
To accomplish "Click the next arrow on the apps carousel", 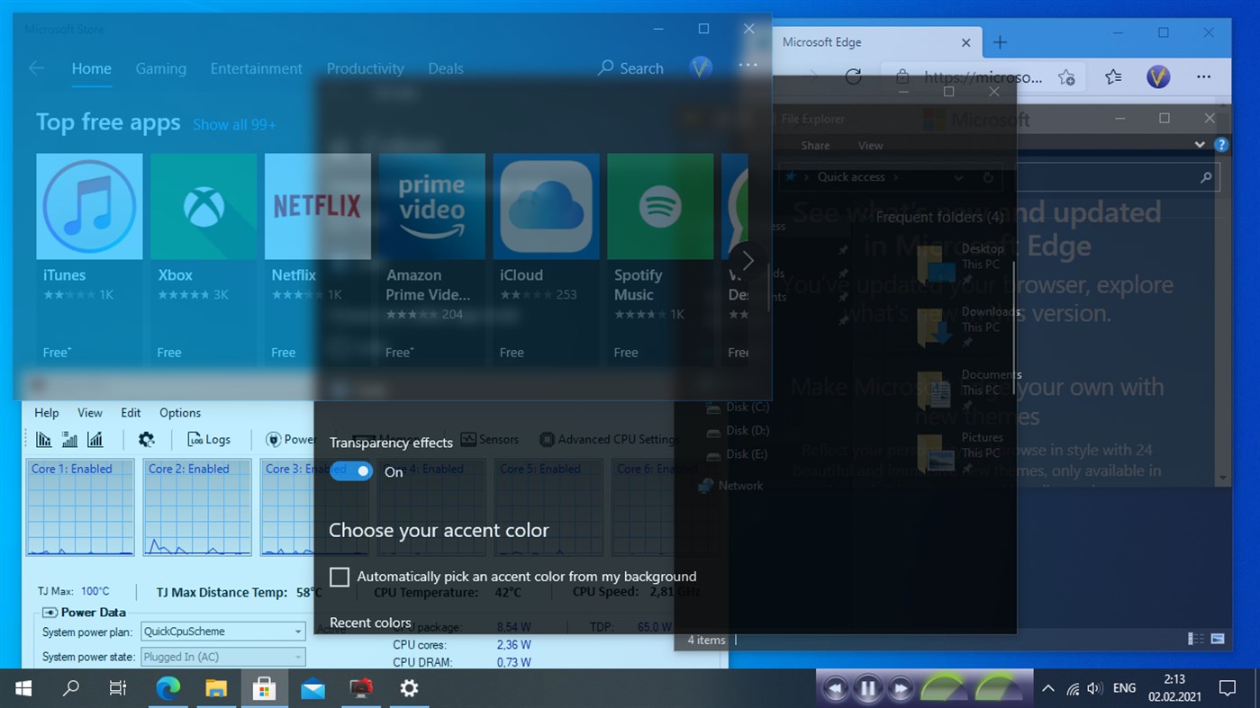I will tap(748, 260).
